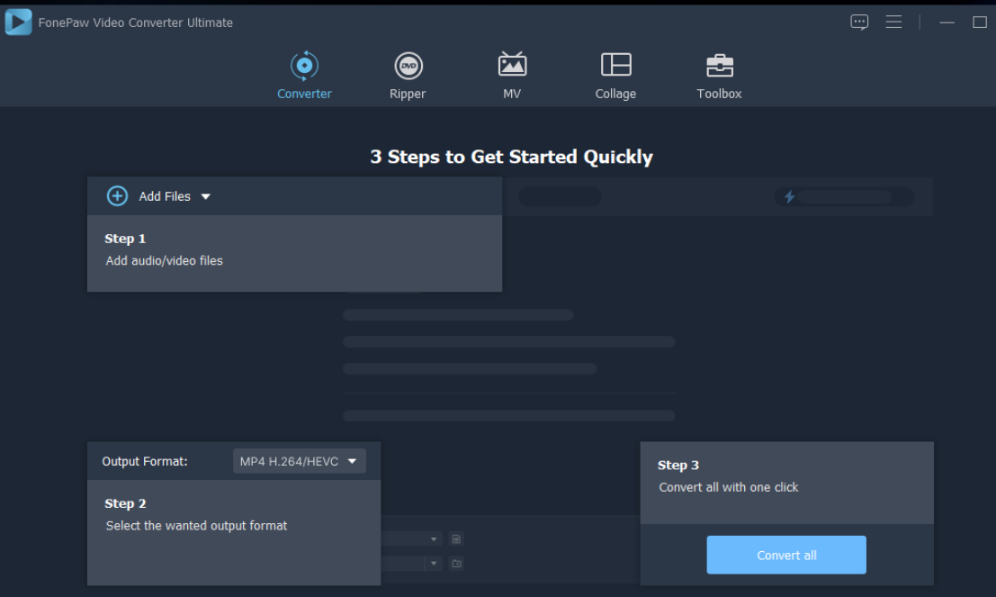
Task: Click the '3 Steps to Get Started Quickly' title
Action: tap(511, 157)
